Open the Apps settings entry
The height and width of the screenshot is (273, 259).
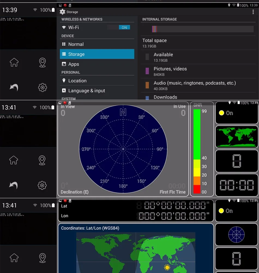point(97,64)
